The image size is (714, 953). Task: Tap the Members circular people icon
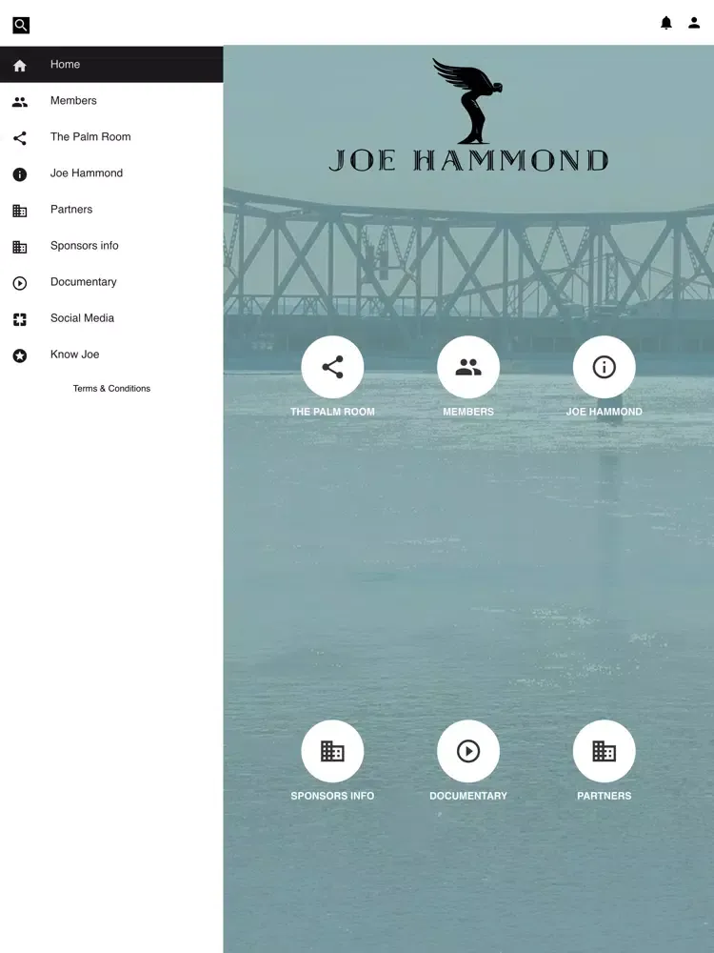pyautogui.click(x=468, y=367)
